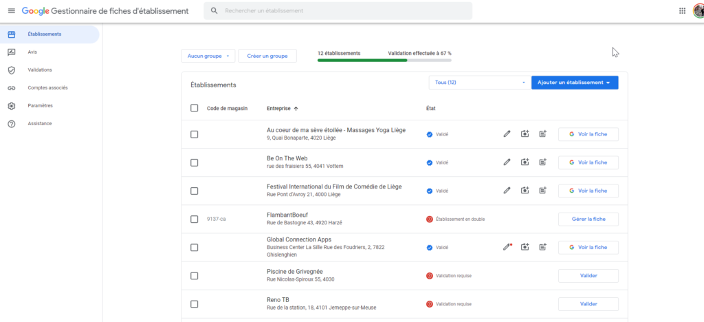This screenshot has height=322, width=704.
Task: Voir la fiche for Be On The Web
Action: click(588, 162)
